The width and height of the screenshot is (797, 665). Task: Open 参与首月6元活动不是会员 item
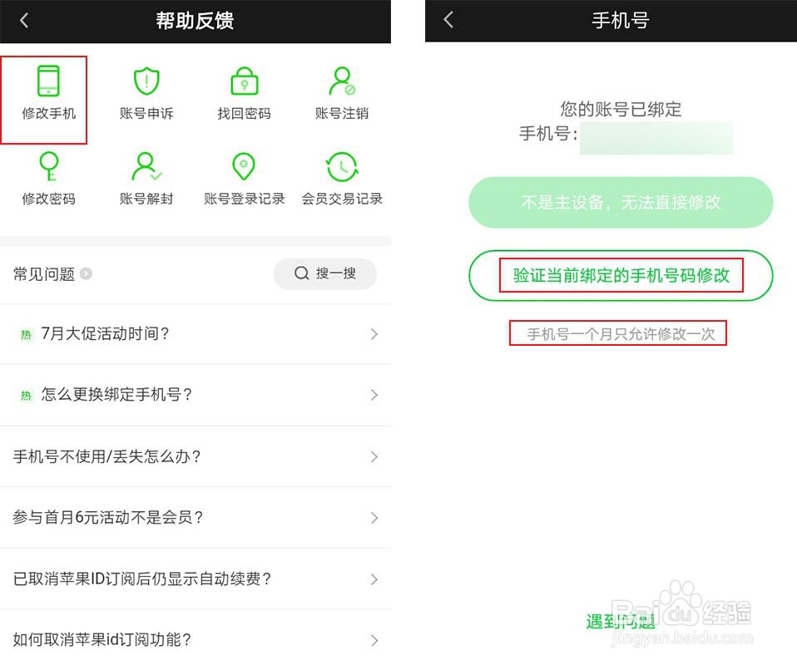tap(196, 517)
